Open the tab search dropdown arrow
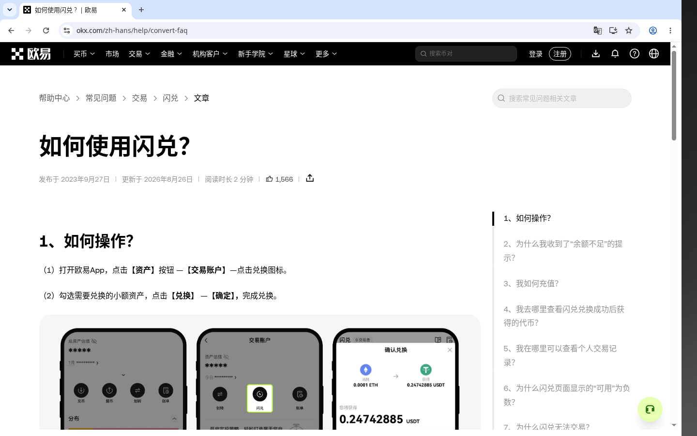 click(x=10, y=10)
